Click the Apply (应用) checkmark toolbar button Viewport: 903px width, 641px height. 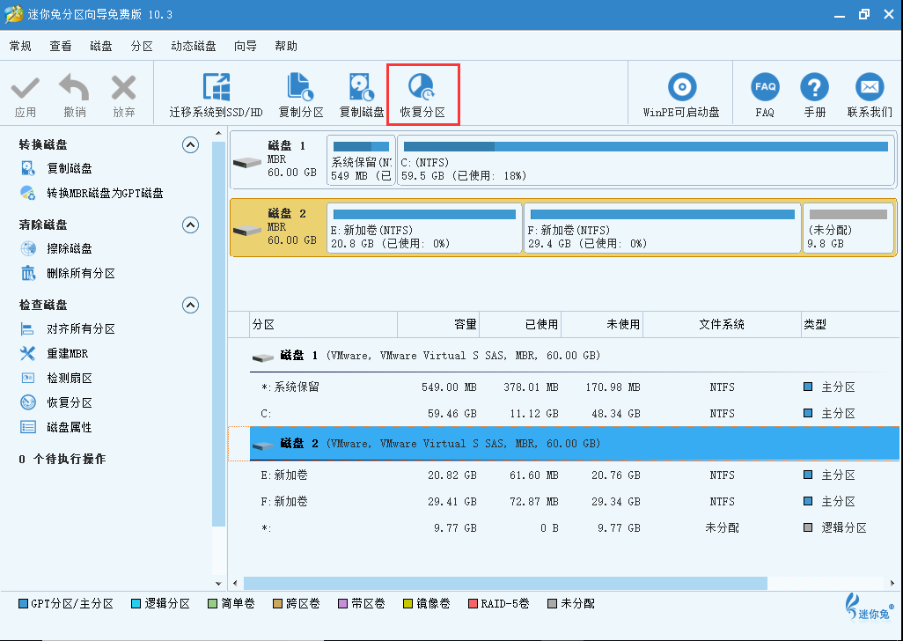(26, 96)
